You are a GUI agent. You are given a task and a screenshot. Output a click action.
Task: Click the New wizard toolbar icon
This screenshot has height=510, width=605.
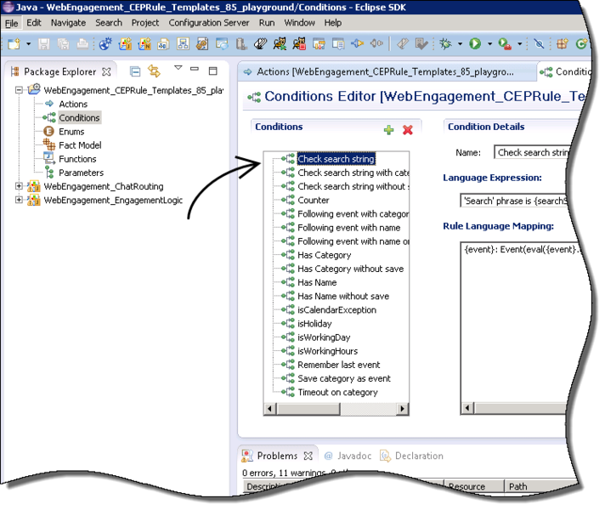[14, 44]
